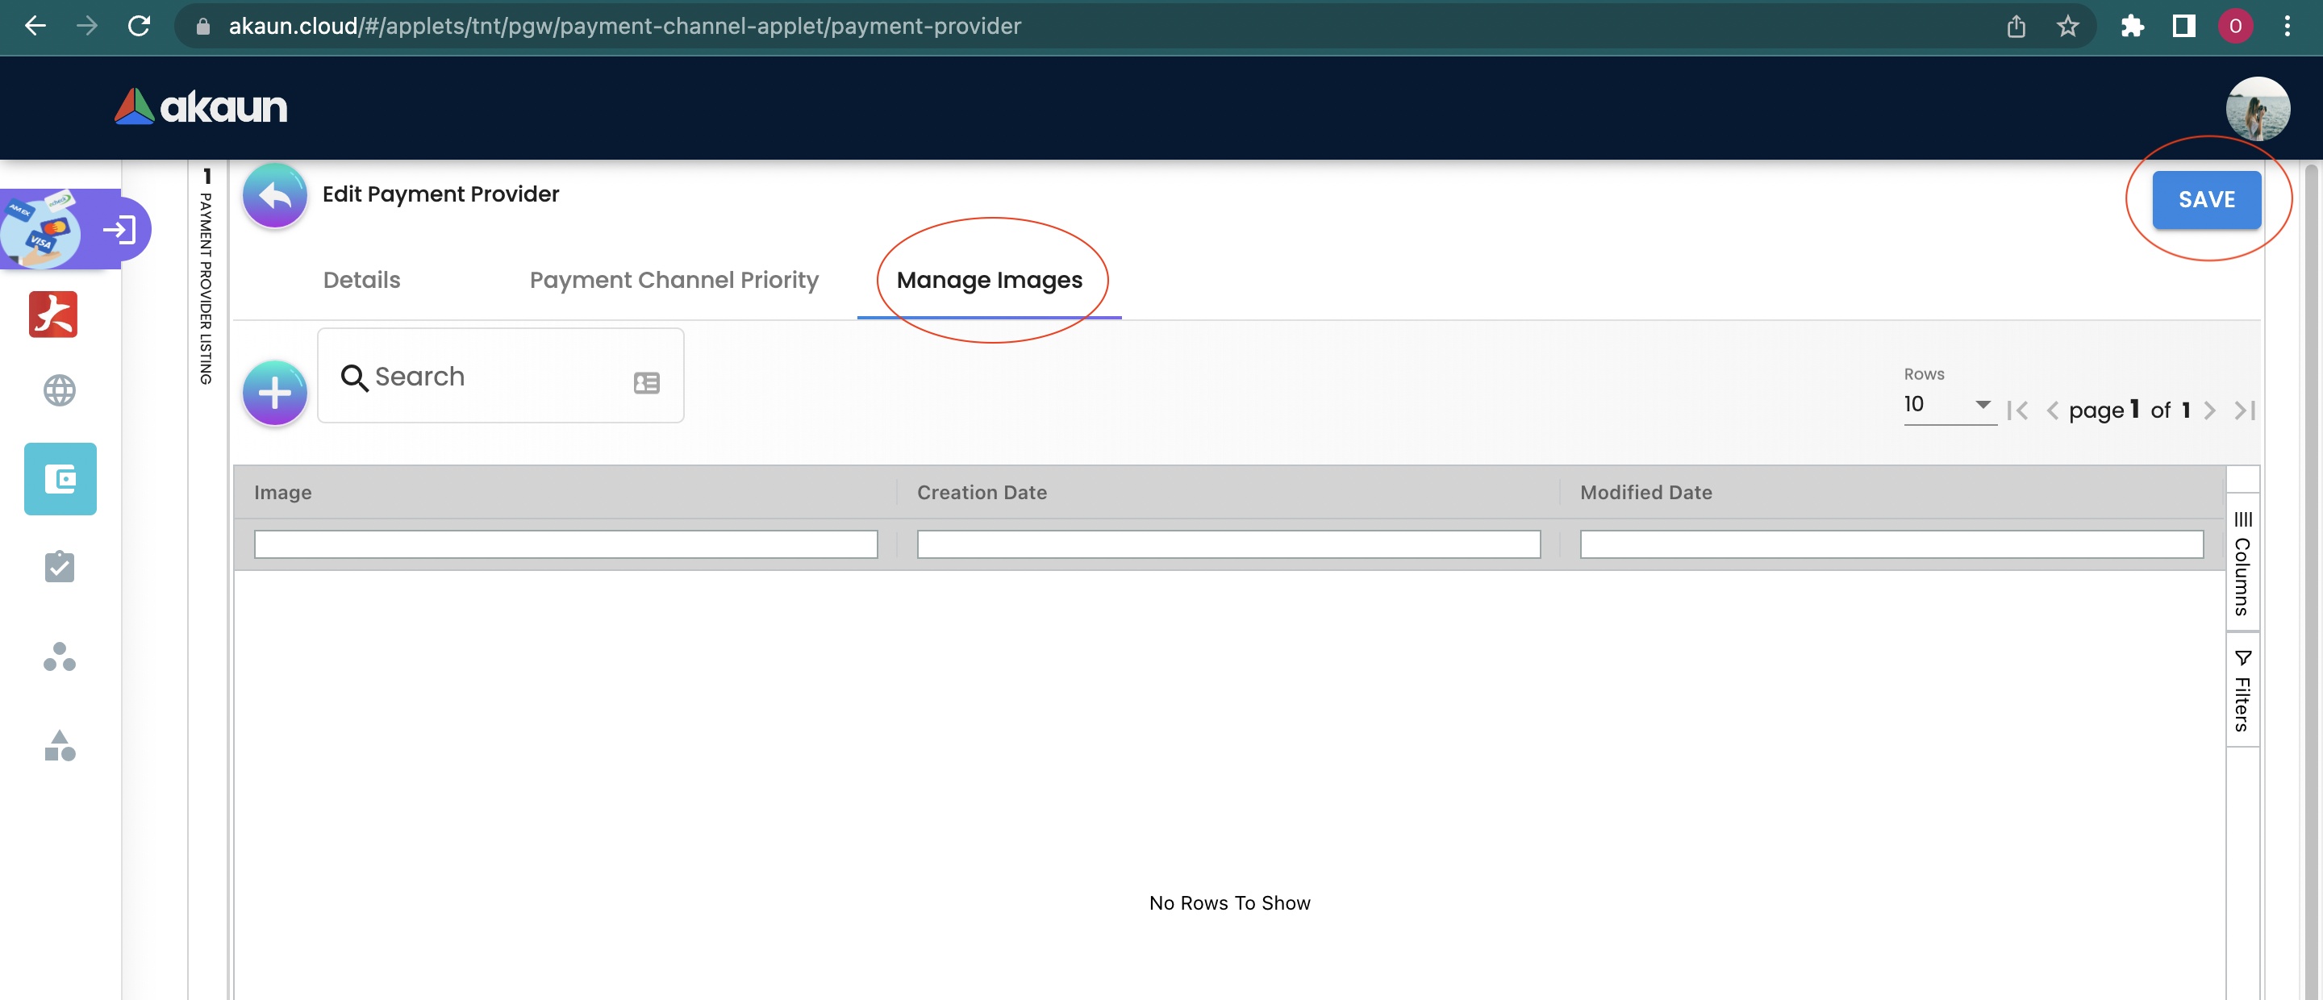Screen dimensions: 2323x1000
Task: Click the shapes sidebar icon
Action: [x=60, y=746]
